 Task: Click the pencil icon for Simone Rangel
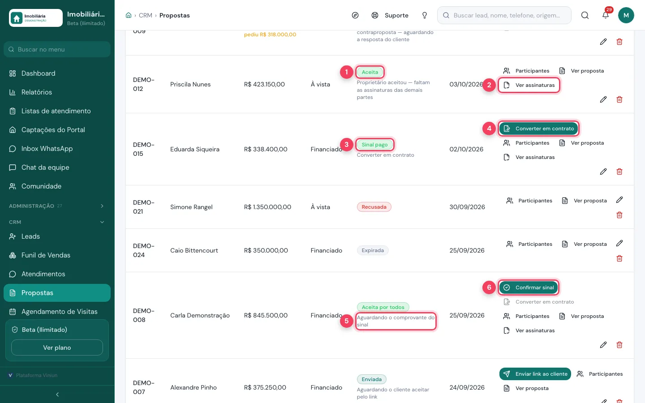click(619, 200)
